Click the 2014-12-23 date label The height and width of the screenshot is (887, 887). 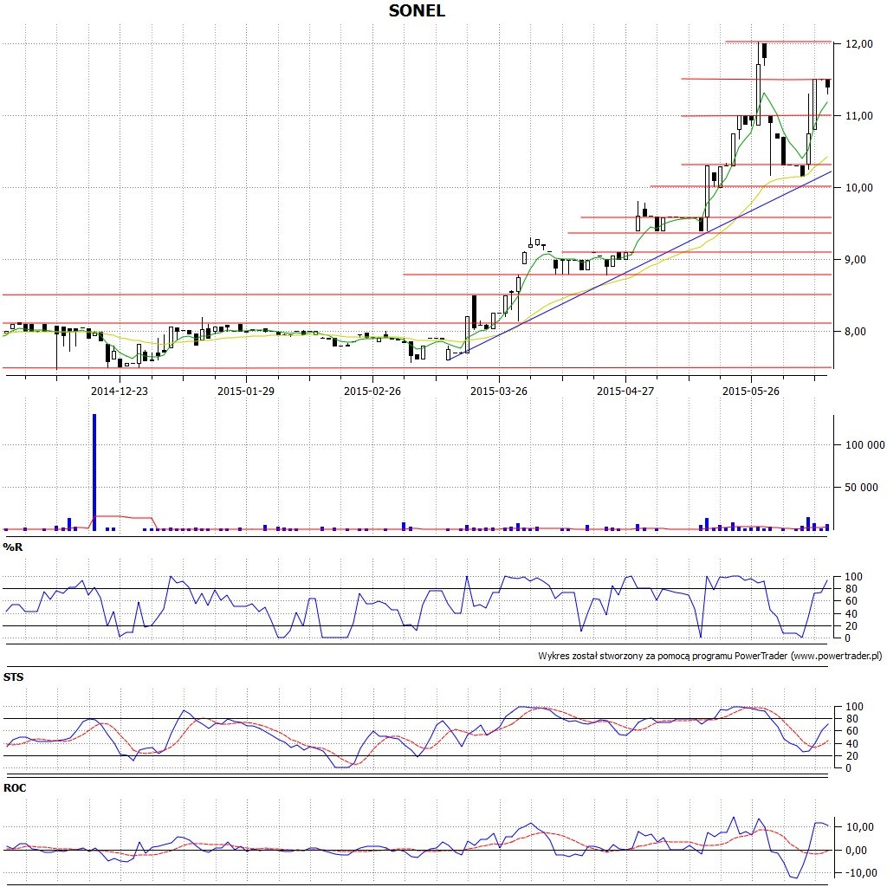point(120,391)
